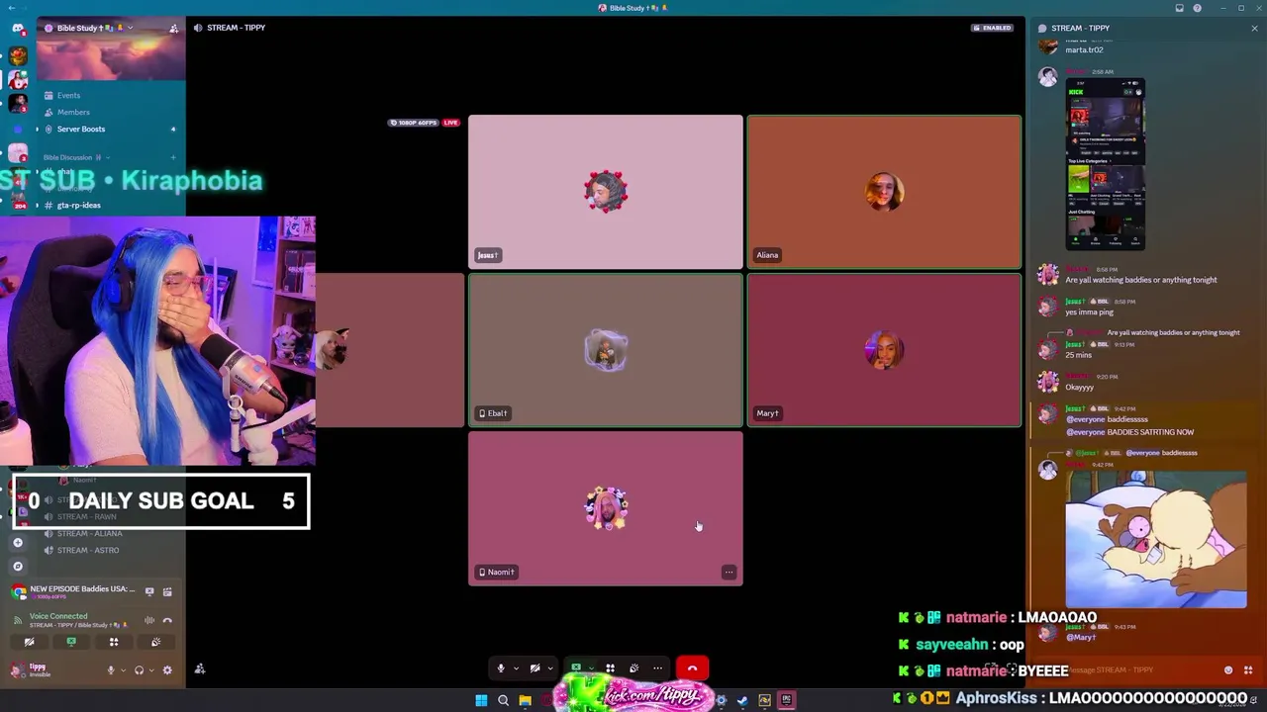This screenshot has width=1267, height=712.
Task: Click the ENABLED badge in call header
Action: click(x=993, y=28)
